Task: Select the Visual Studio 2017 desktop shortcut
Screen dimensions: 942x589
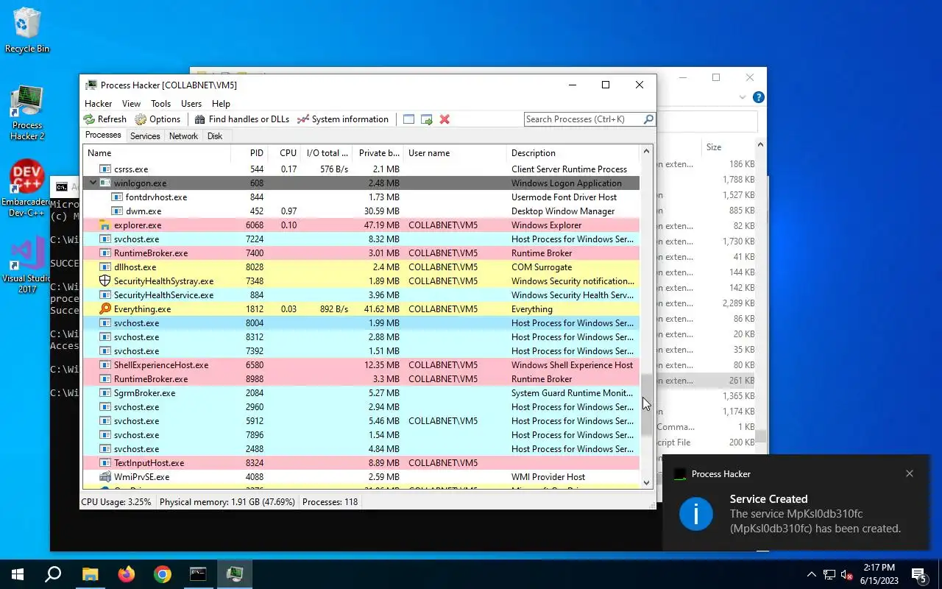Action: [x=27, y=265]
